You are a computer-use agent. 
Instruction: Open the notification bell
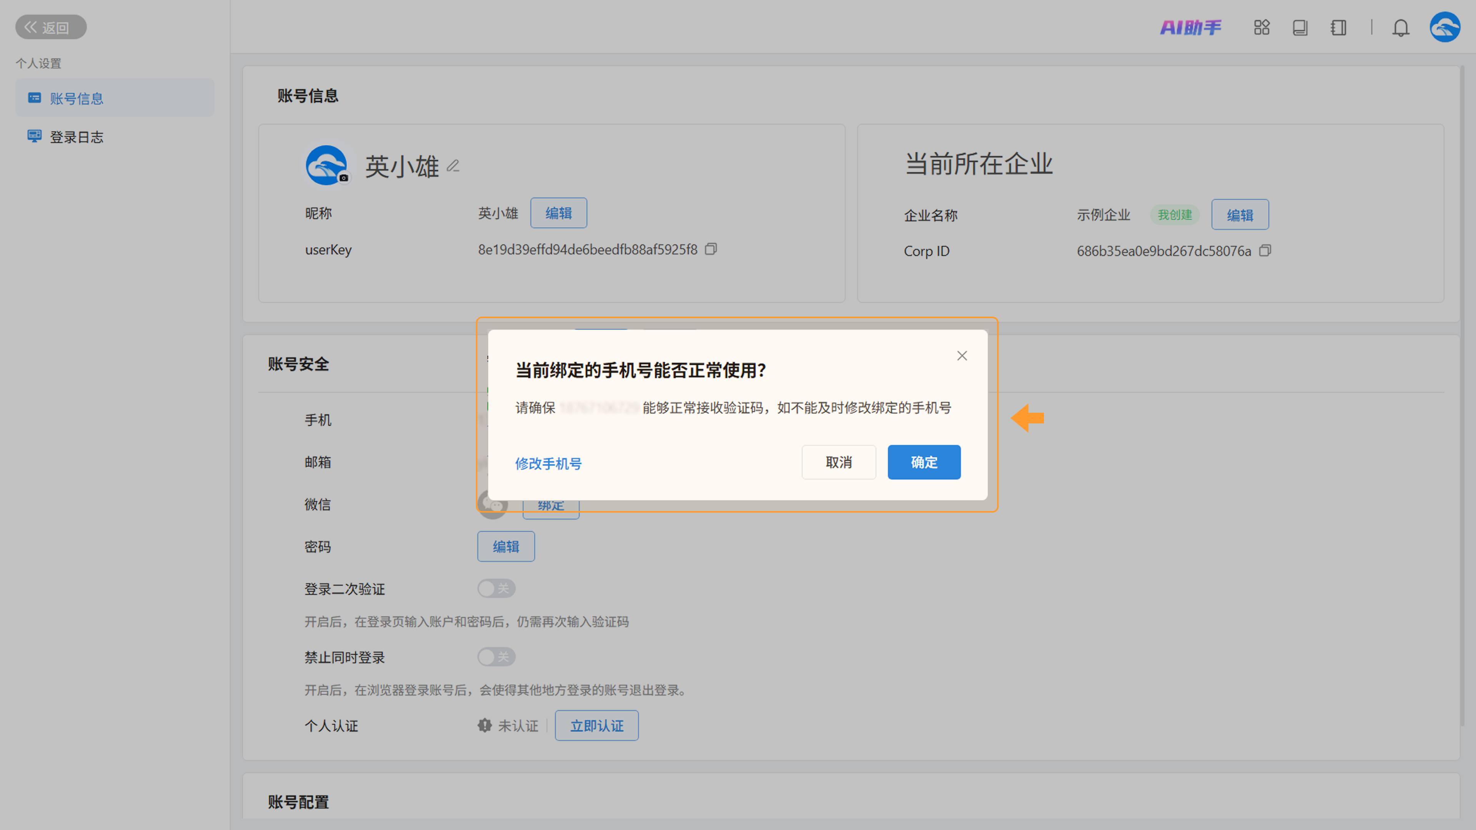[x=1400, y=28]
